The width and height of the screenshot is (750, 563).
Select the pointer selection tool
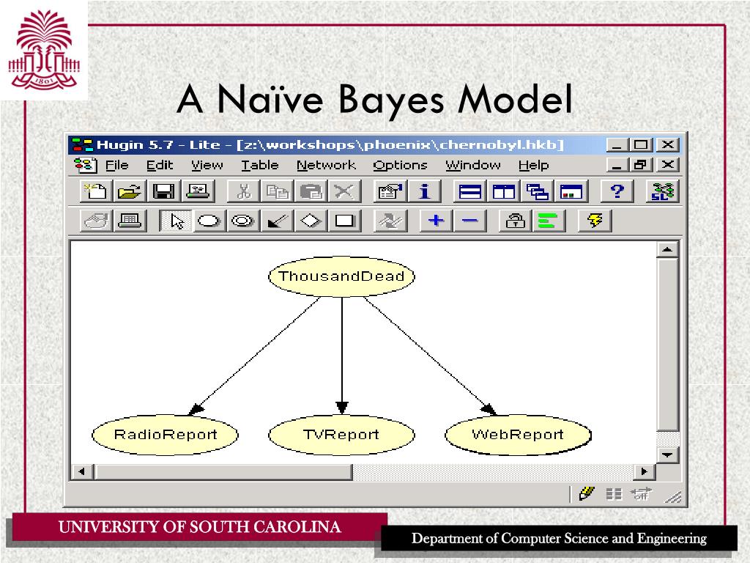[x=177, y=221]
